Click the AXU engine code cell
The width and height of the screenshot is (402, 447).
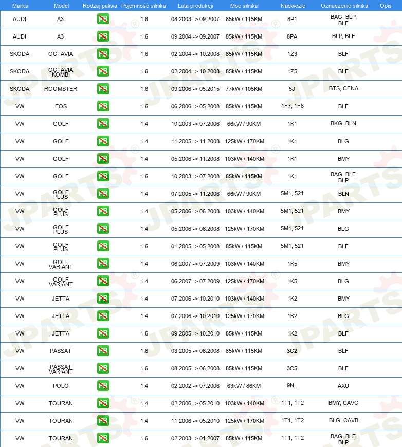(x=343, y=386)
